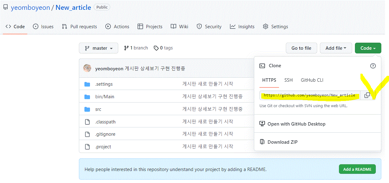Click the Actions play icon
389x183 pixels.
pos(108,27)
